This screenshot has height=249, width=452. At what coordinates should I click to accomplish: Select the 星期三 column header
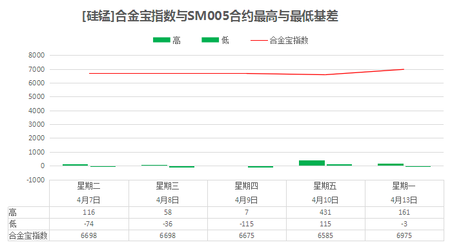click(167, 186)
